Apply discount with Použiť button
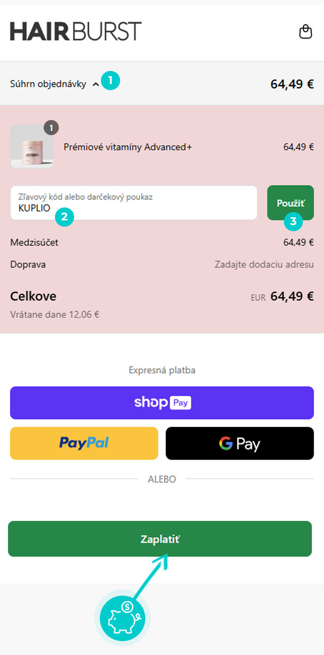The width and height of the screenshot is (324, 655). click(290, 202)
